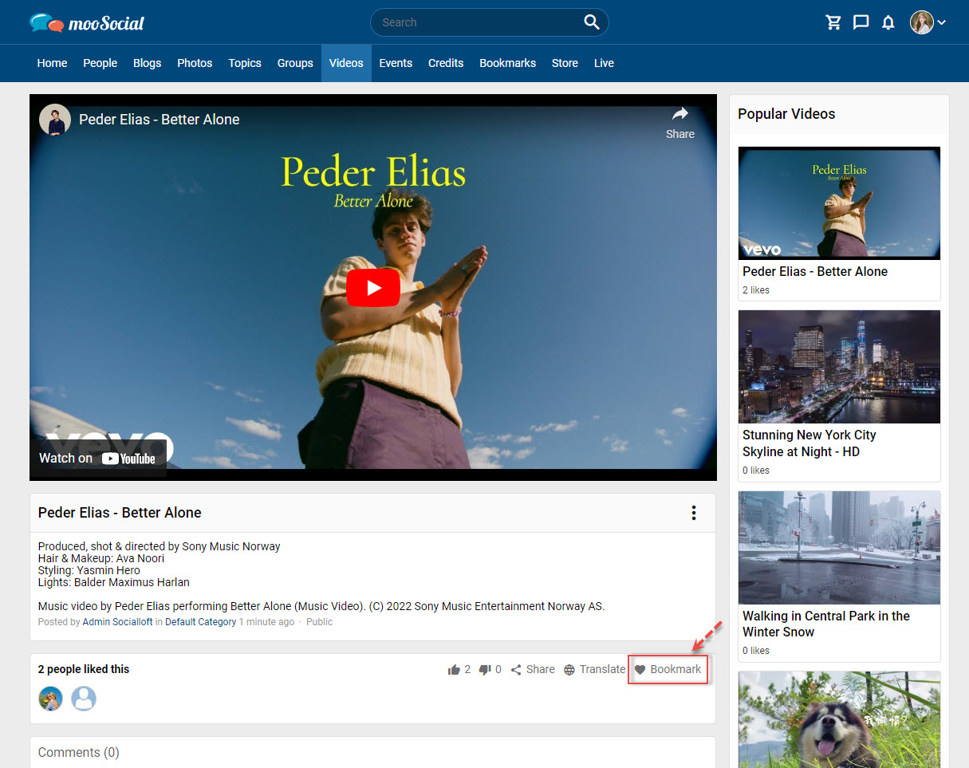Screen dimensions: 969x768
Task: Click 'Walking in Central Park' title
Action: (826, 624)
